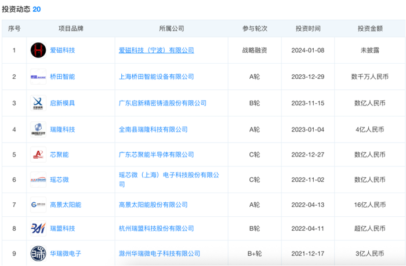Click the 4亿人民币 amount cell

370,129
